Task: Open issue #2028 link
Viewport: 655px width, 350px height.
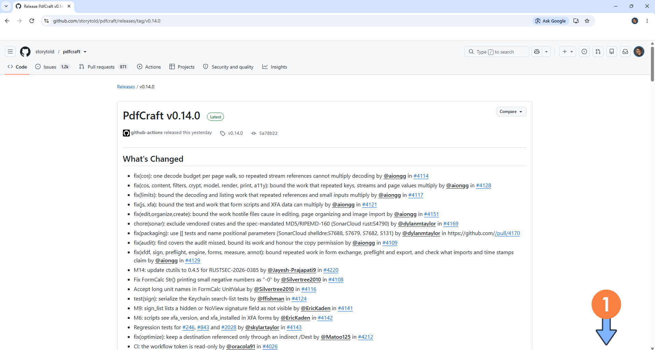Action: pos(229,327)
